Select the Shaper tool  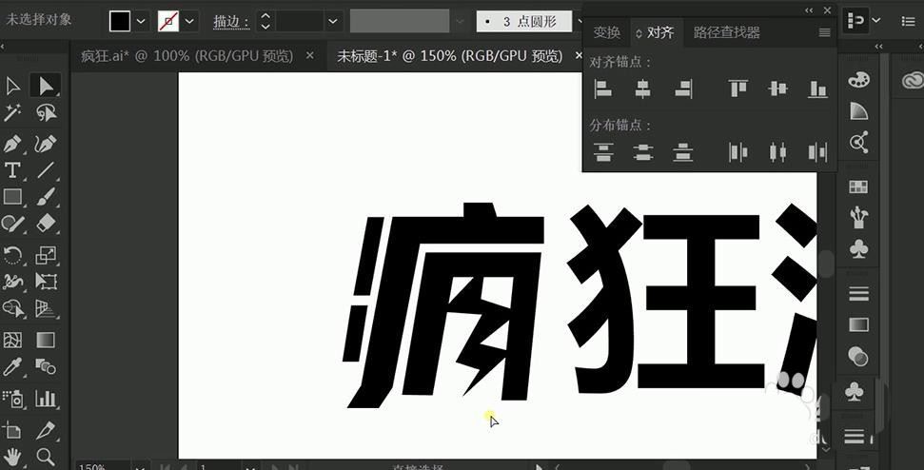tap(12, 223)
